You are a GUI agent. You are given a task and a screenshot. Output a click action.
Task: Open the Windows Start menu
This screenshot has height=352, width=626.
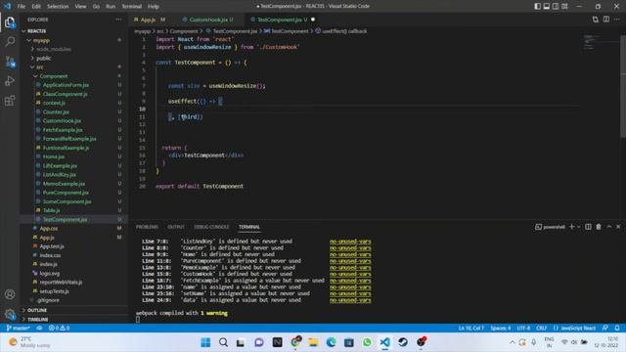pos(205,342)
